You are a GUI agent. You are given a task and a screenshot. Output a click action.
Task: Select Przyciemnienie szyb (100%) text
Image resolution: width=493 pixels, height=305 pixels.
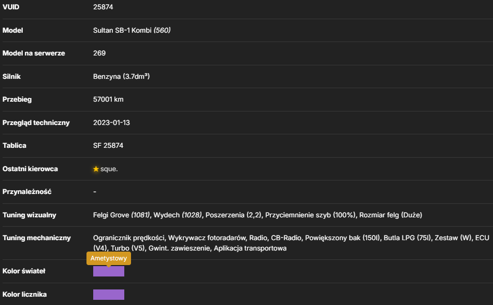[x=310, y=215]
